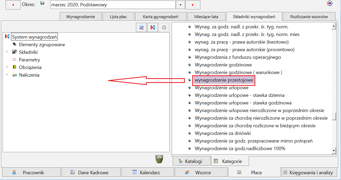Open the Karta wynagrodzeń tab

tap(161, 17)
